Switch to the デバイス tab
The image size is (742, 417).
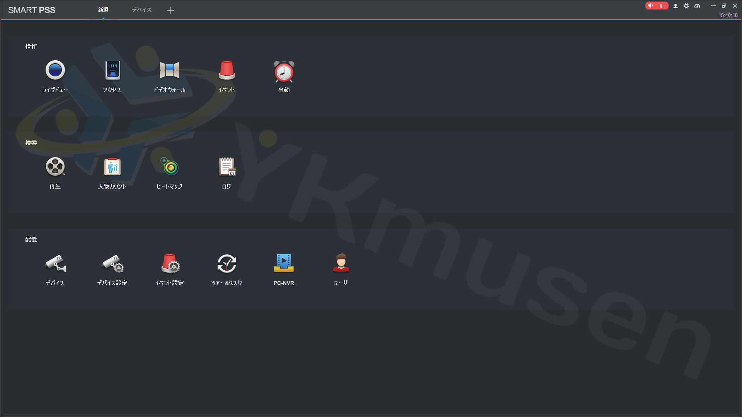pos(142,10)
